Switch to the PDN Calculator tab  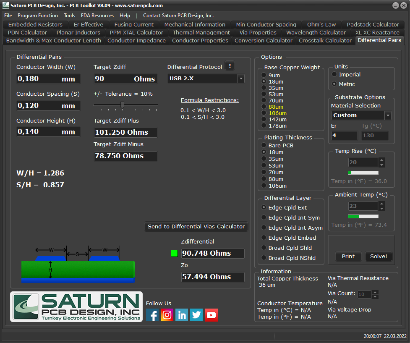[27, 32]
